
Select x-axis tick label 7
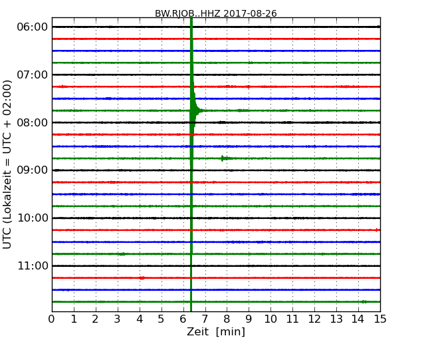[x=205, y=319]
